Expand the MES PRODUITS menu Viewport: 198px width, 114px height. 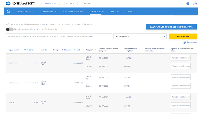[25, 12]
